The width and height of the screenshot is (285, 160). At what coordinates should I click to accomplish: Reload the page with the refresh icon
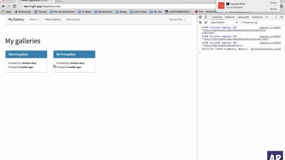pos(15,6)
